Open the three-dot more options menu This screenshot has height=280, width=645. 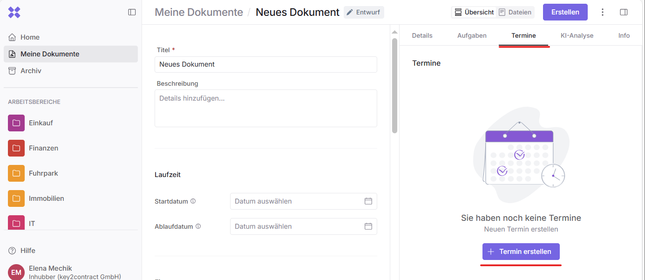click(x=603, y=12)
